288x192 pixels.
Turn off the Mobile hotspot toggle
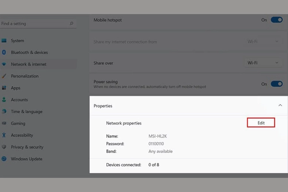(x=276, y=20)
